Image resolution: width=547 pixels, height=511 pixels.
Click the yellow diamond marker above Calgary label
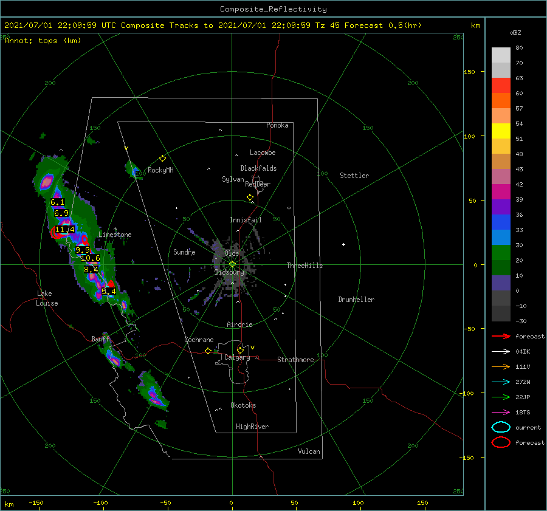coord(240,350)
